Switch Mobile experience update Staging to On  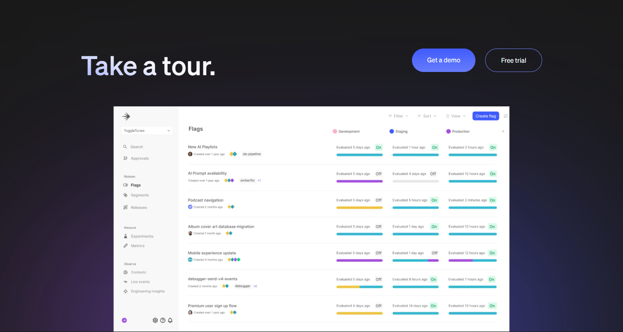coord(435,253)
